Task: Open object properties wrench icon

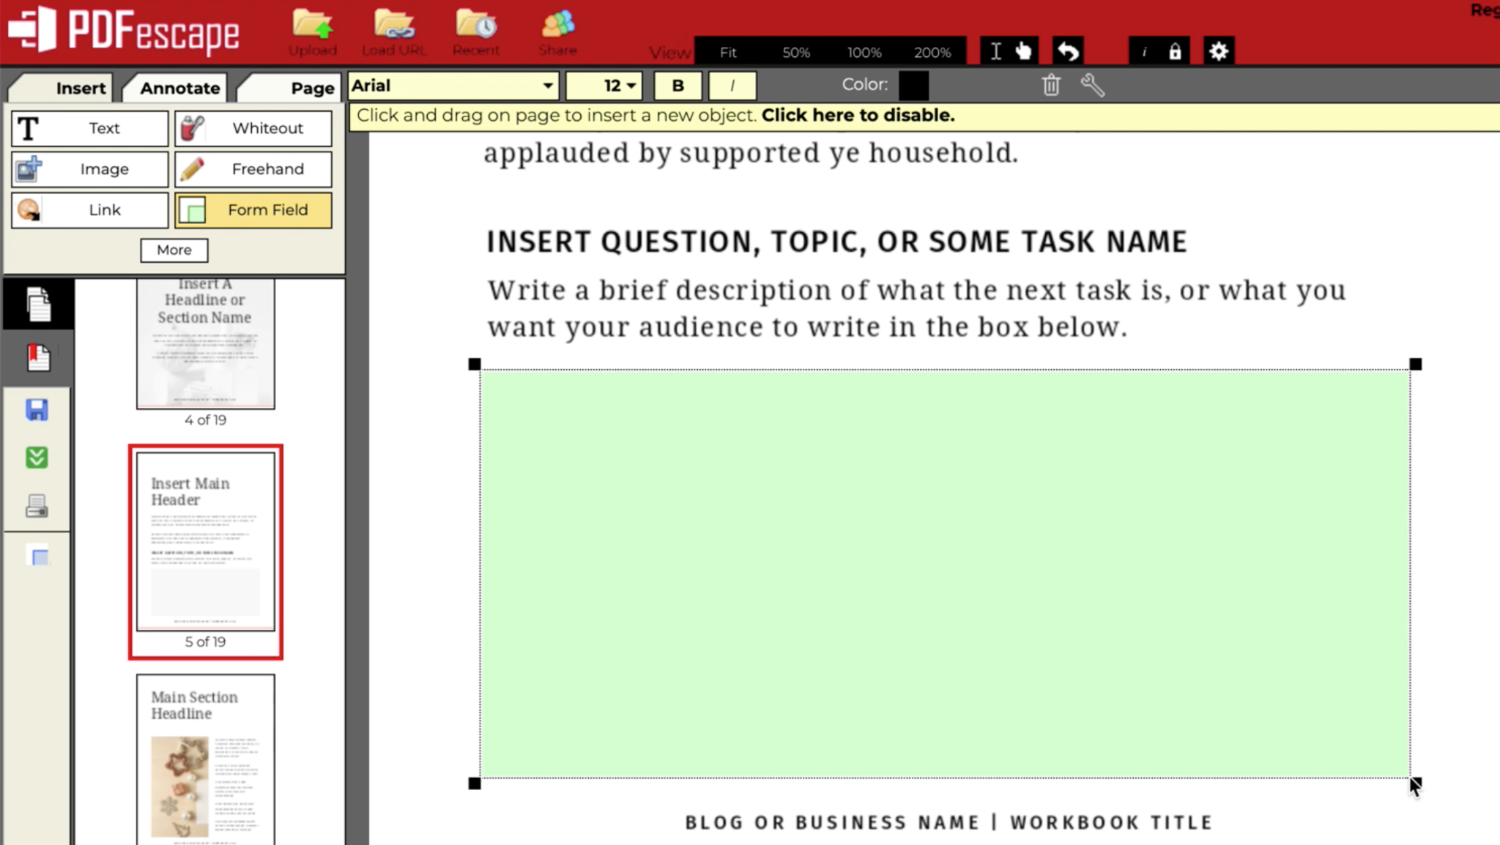Action: [x=1092, y=85]
